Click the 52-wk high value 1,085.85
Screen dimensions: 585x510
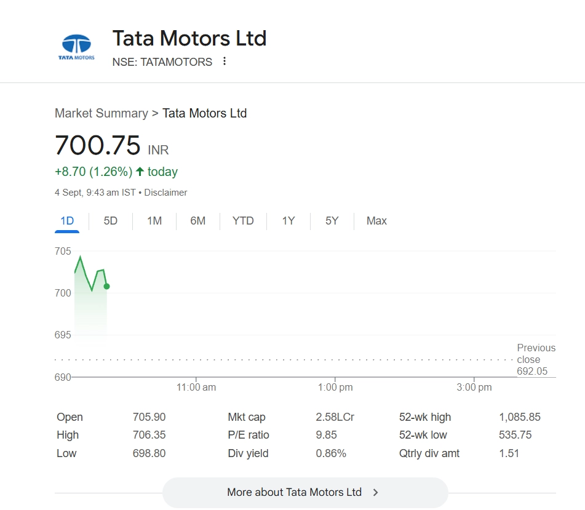tap(520, 417)
